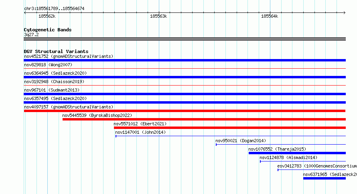Open nsv950021 (Dogan2014) label
357x194 pixels.
241,141
